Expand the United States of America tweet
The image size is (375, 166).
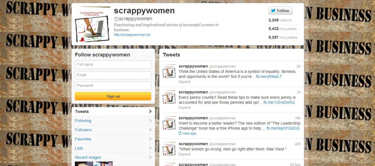(x=185, y=82)
